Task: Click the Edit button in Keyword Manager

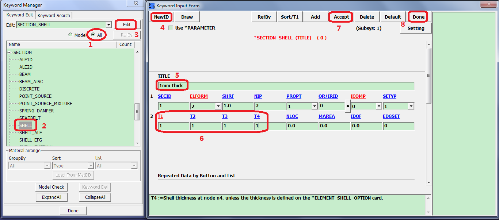Action: coord(127,24)
